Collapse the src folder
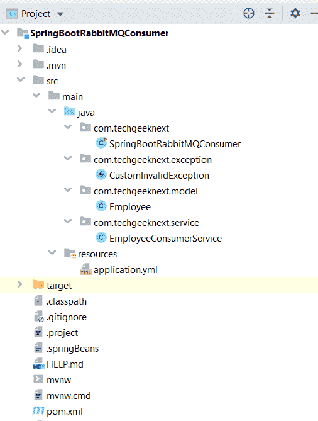Viewport: 318px width, 421px height. [x=21, y=79]
